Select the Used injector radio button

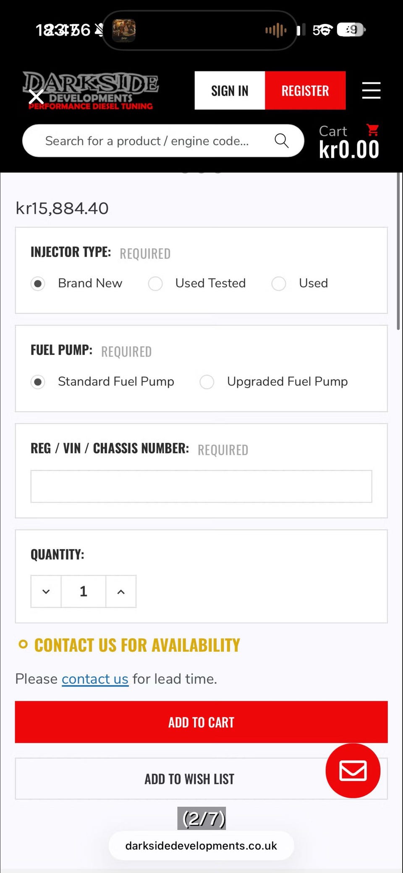coord(279,284)
